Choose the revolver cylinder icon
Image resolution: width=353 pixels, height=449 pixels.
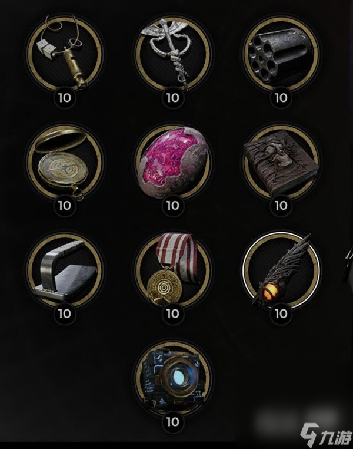click(x=281, y=54)
